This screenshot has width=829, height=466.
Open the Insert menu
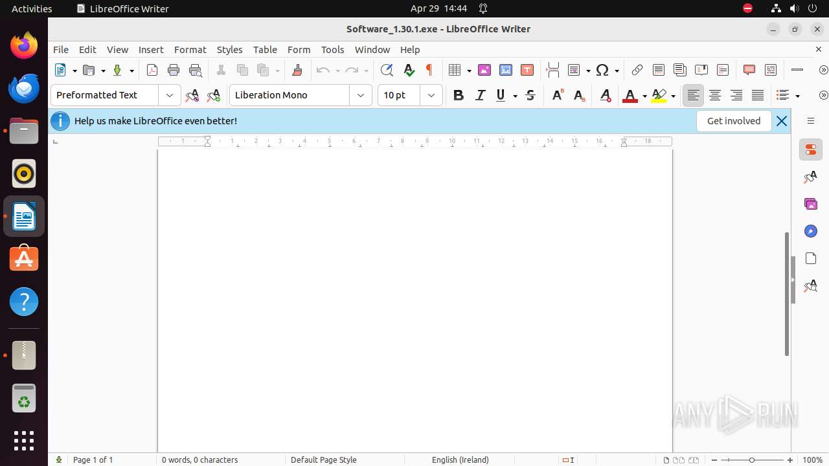click(x=151, y=49)
